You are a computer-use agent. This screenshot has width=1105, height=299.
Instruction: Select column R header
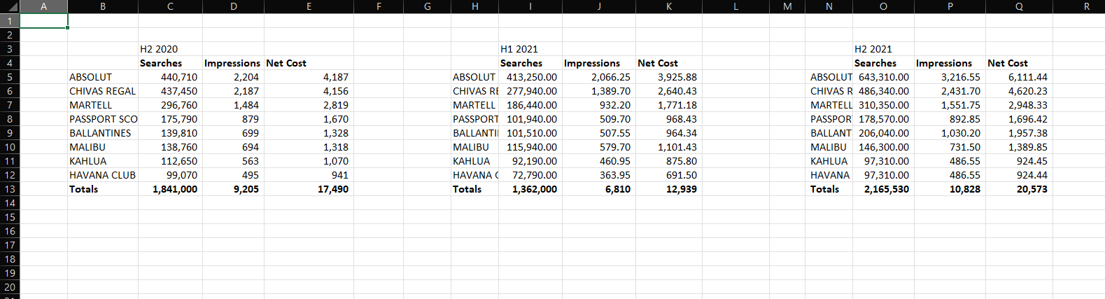(1086, 6)
